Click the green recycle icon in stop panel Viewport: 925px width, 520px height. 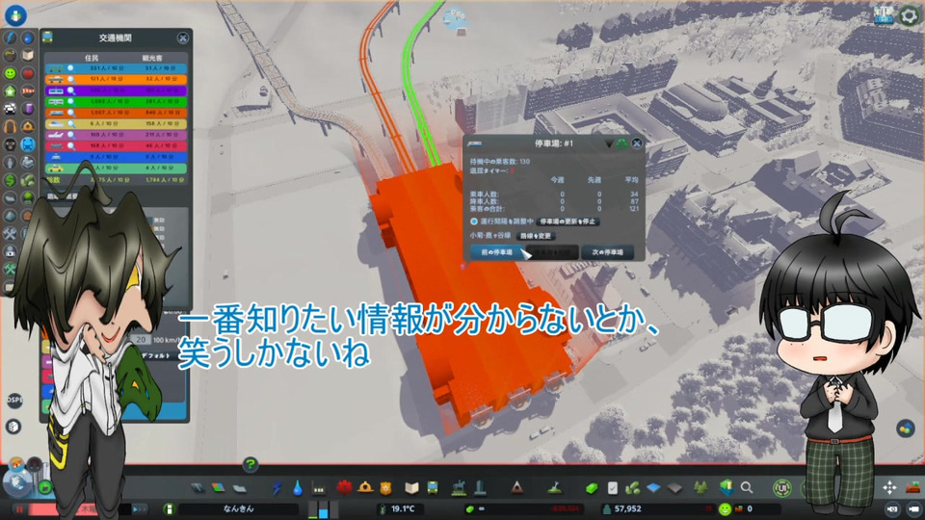[x=622, y=143]
